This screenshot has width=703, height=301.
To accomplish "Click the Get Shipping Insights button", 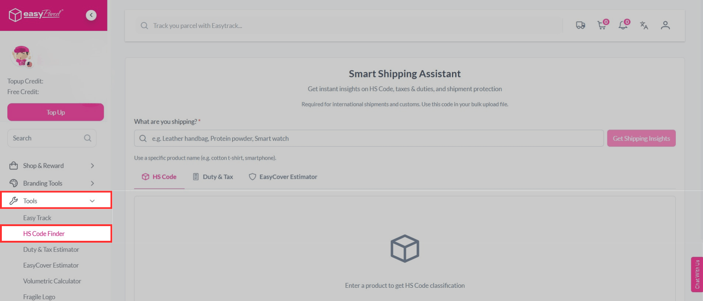I will [x=641, y=138].
